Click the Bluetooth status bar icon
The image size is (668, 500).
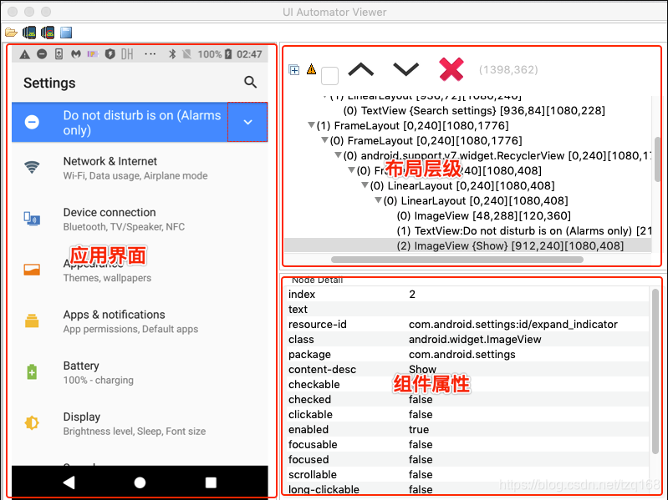(x=172, y=54)
